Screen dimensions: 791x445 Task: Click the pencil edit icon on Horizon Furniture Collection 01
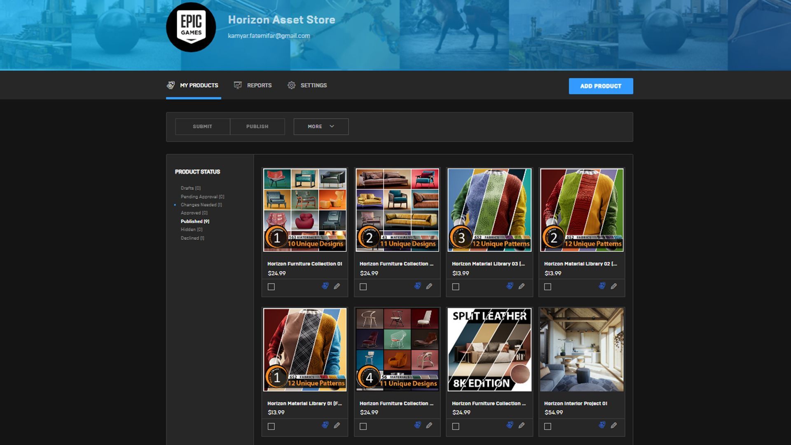tap(337, 286)
